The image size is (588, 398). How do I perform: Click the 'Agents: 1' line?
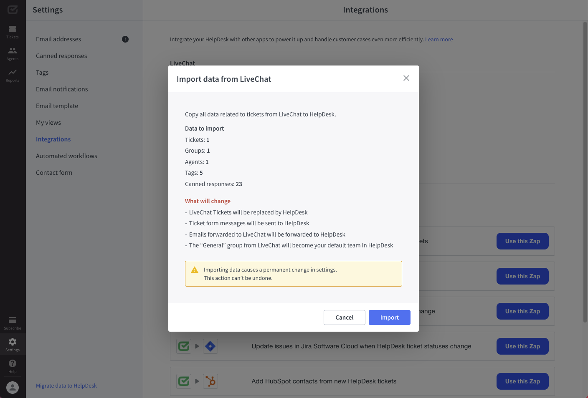point(197,162)
